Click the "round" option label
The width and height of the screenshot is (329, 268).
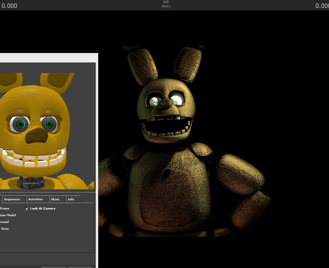tap(4, 222)
